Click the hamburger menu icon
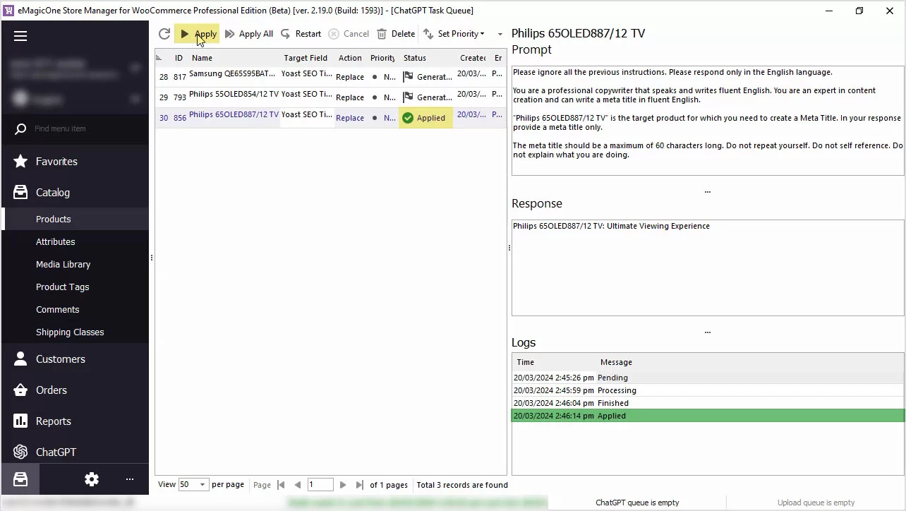 pyautogui.click(x=20, y=36)
